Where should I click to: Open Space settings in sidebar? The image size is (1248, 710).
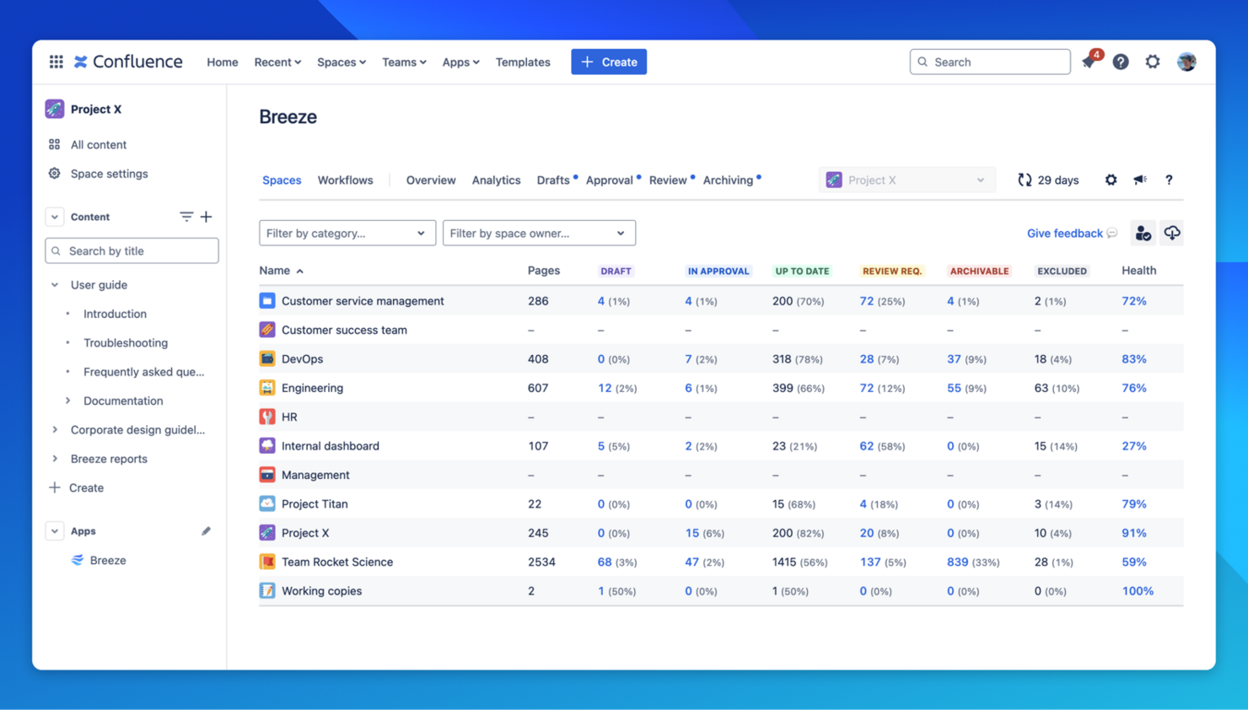pos(109,174)
